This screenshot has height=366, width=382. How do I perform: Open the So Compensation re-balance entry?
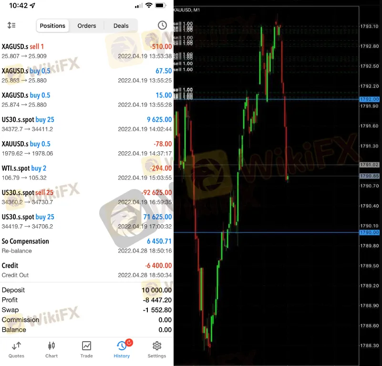pyautogui.click(x=87, y=246)
